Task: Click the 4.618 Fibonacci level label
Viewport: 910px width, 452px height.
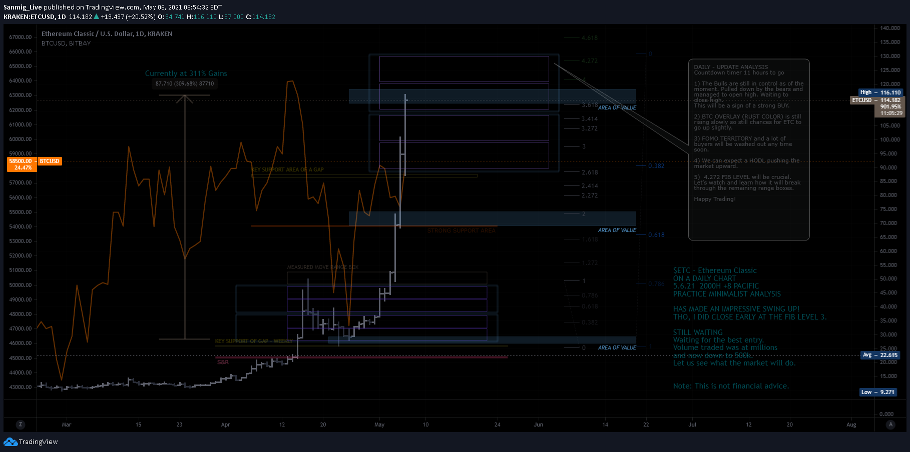Action: [x=590, y=38]
